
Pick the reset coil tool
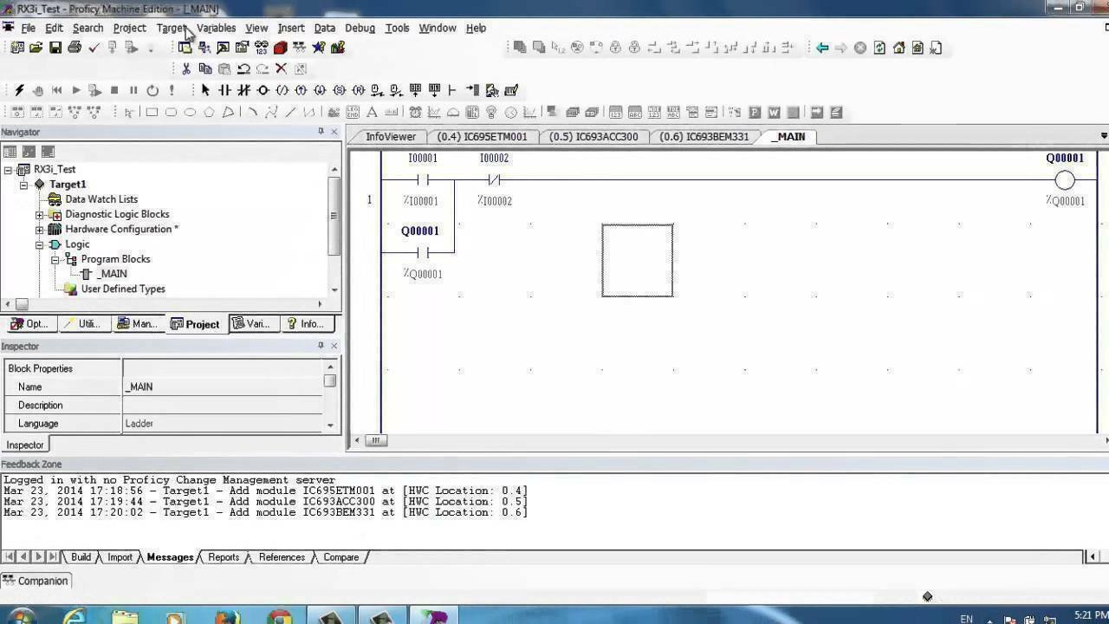[x=359, y=89]
